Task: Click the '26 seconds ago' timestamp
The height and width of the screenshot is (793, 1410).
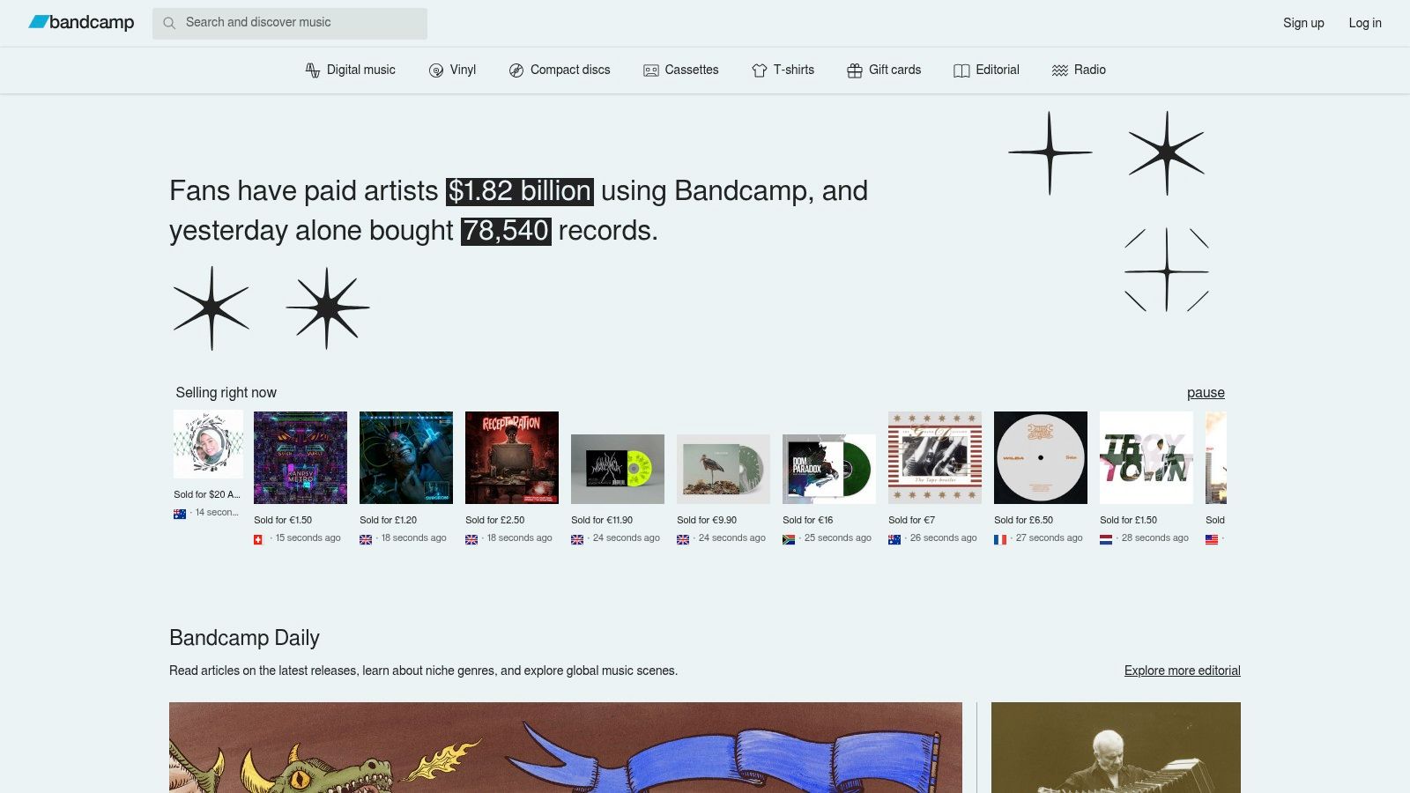Action: [x=943, y=537]
